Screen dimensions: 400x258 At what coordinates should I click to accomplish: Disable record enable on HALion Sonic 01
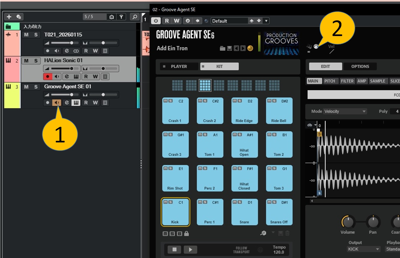pyautogui.click(x=47, y=76)
